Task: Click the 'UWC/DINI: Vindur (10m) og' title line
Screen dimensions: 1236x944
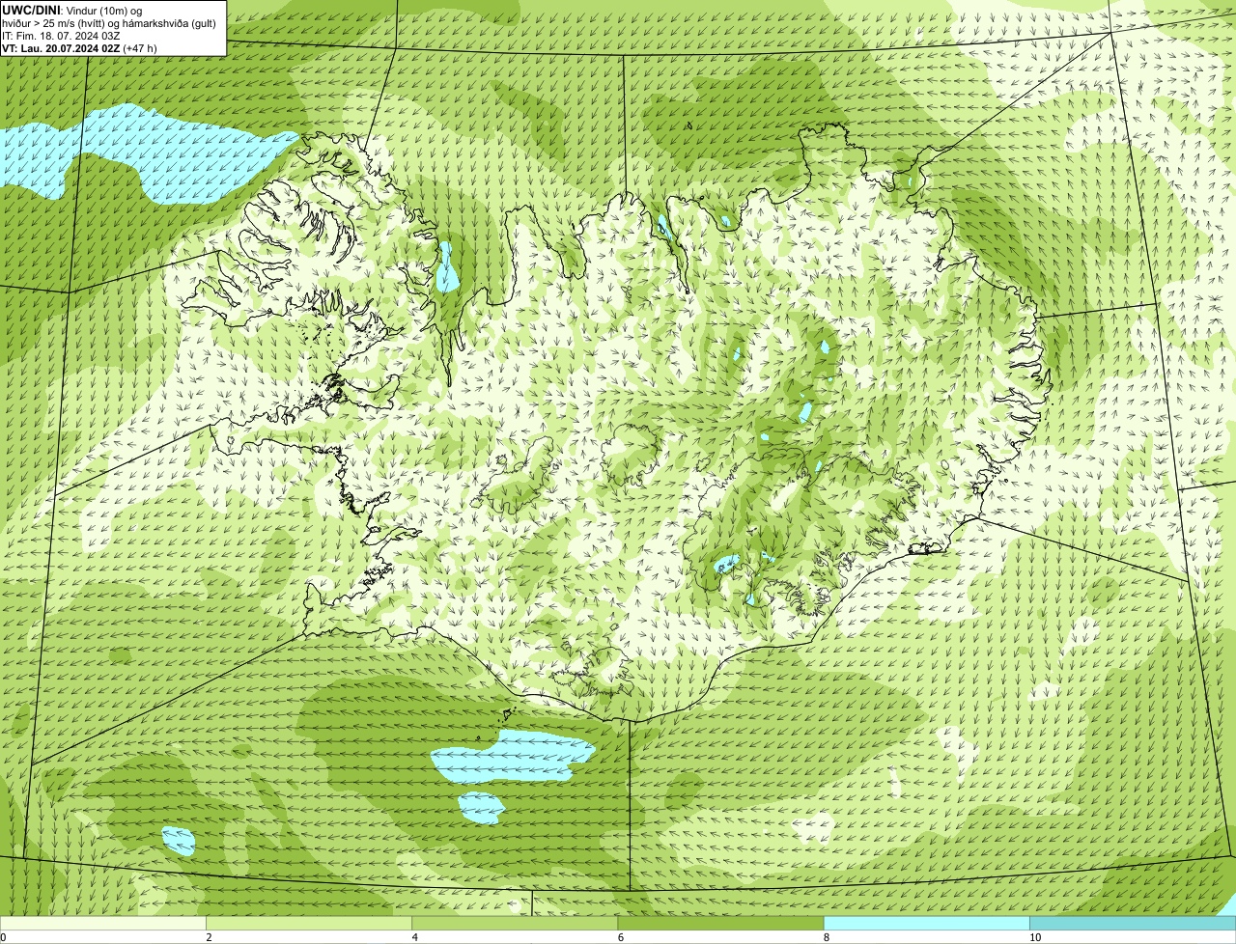Action: 72,11
